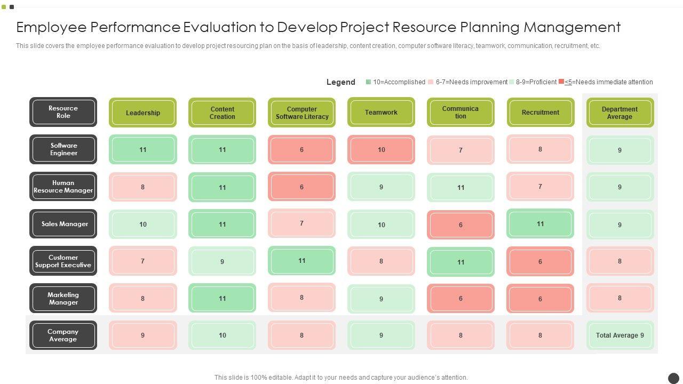Screen dimensions: 683x384
Task: Click Sales Manager Recruitment score 11
Action: 540,224
